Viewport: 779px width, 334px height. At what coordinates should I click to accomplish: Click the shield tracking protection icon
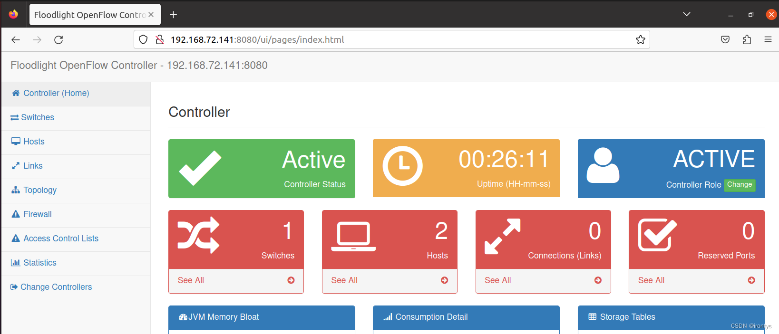pyautogui.click(x=143, y=40)
